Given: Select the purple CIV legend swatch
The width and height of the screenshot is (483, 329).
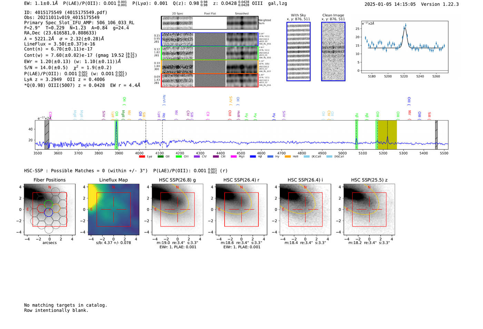Looking at the screenshot, I should 197,157.
